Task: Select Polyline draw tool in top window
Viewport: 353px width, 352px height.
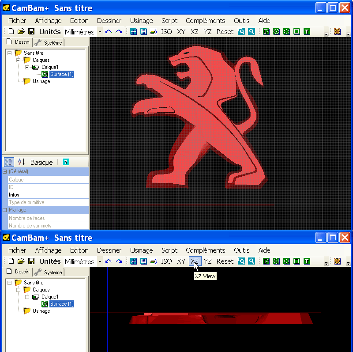Action: (266, 31)
